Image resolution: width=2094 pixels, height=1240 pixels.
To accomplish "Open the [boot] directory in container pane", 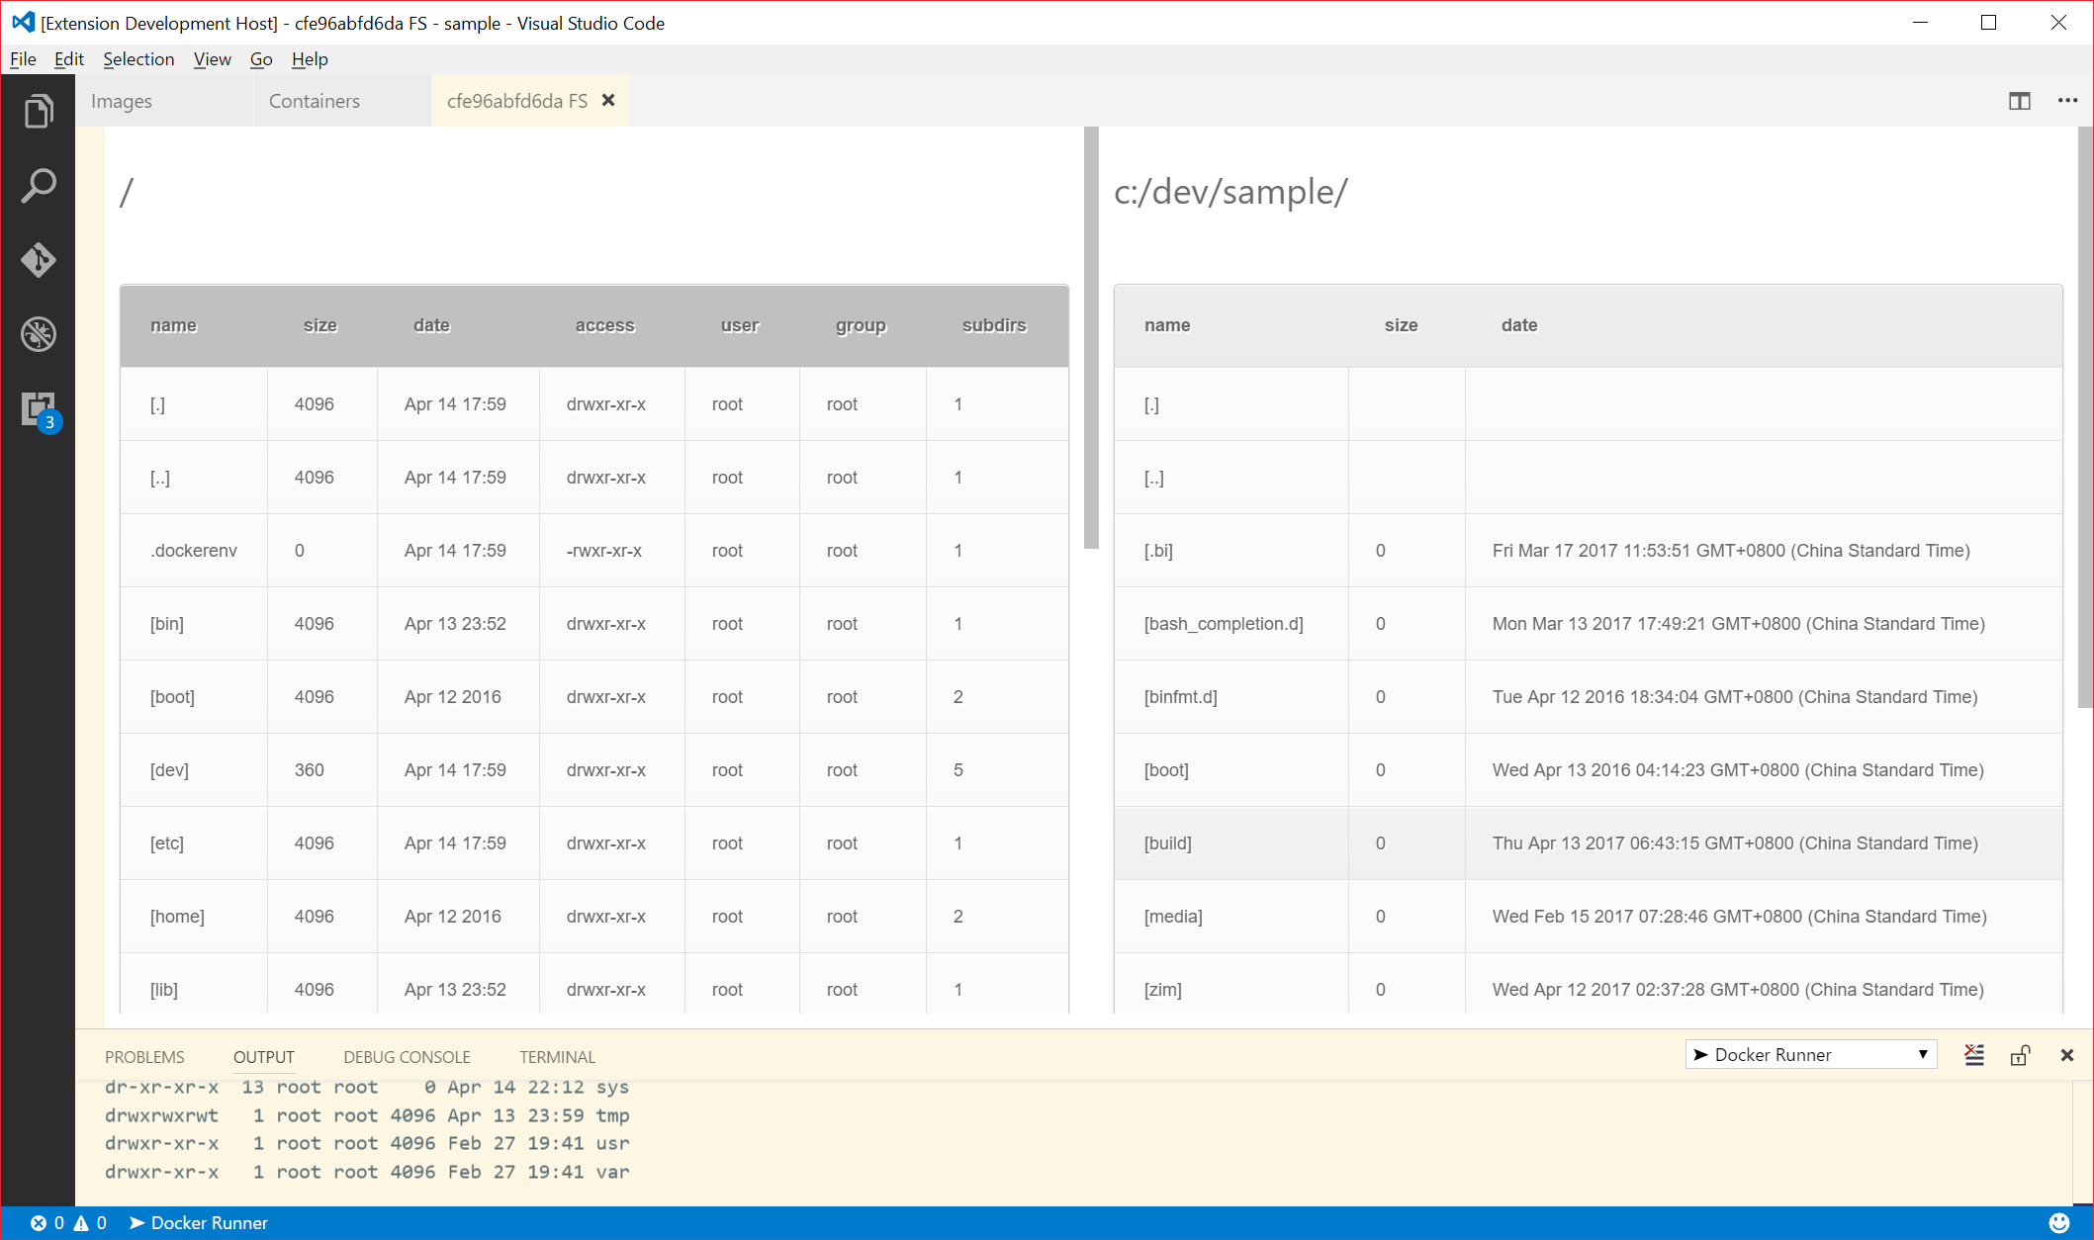I will [172, 697].
